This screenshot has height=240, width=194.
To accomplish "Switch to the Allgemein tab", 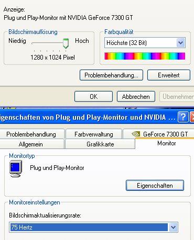I will pos(31,144).
